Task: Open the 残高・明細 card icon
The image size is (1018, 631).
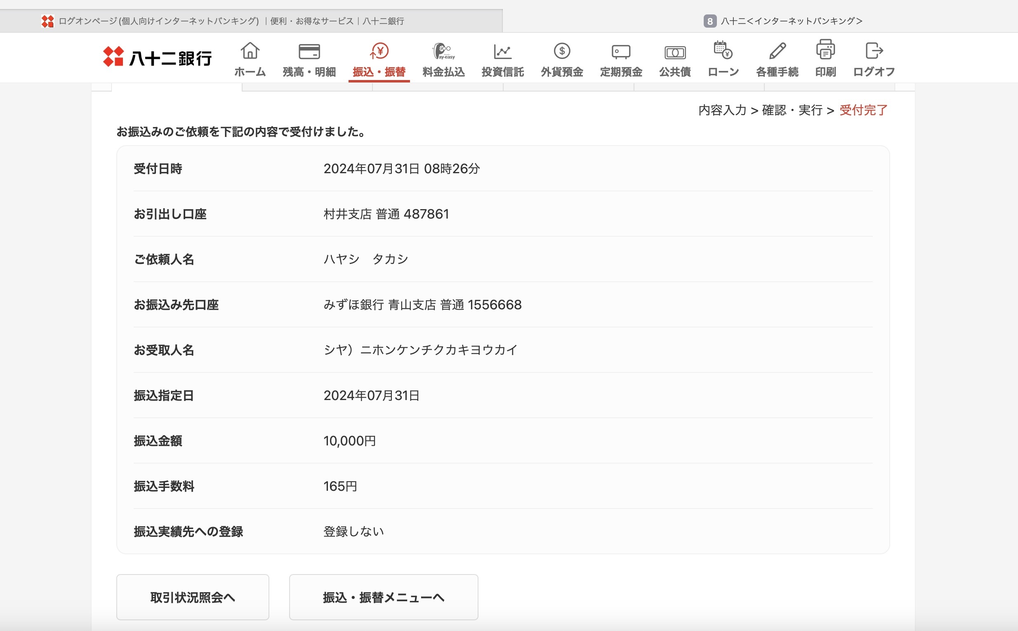Action: pyautogui.click(x=309, y=51)
